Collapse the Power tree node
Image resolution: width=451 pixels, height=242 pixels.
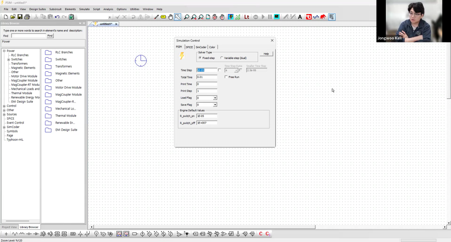4,51
